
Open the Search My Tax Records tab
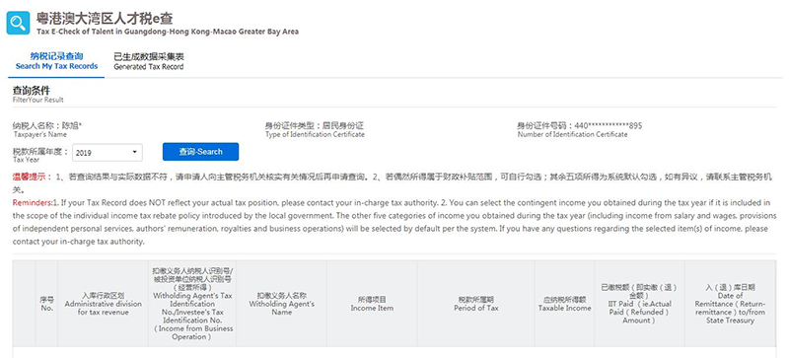(x=56, y=61)
